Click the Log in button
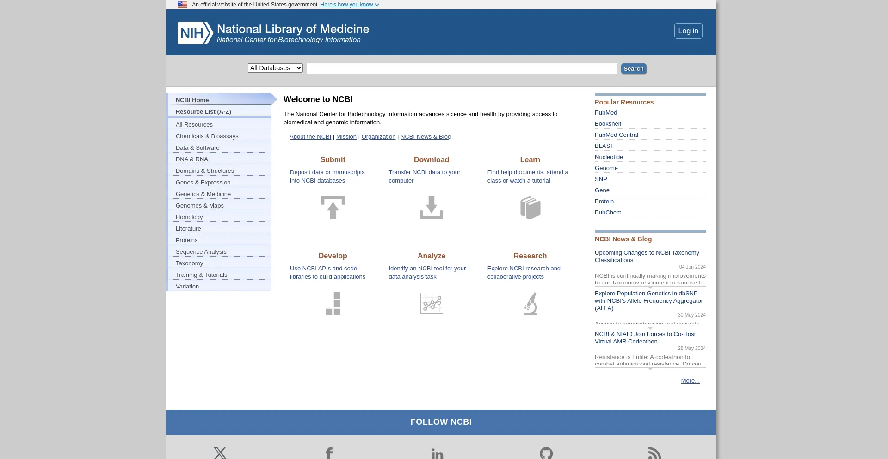The height and width of the screenshot is (459, 888). tap(688, 31)
